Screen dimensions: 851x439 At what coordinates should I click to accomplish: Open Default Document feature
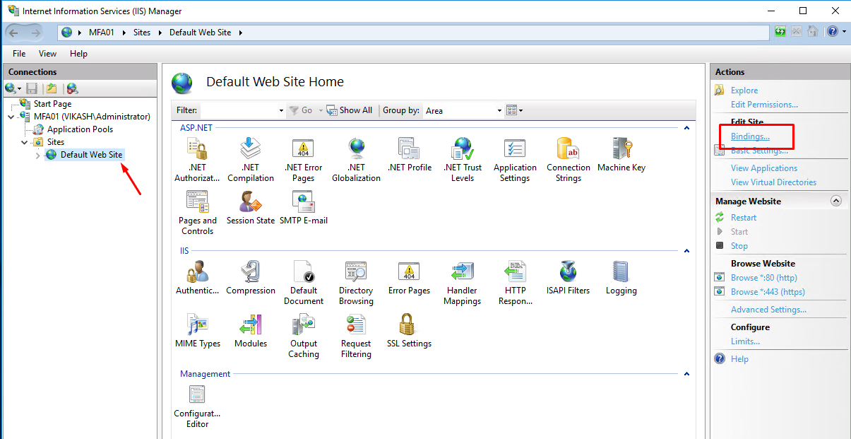[303, 282]
